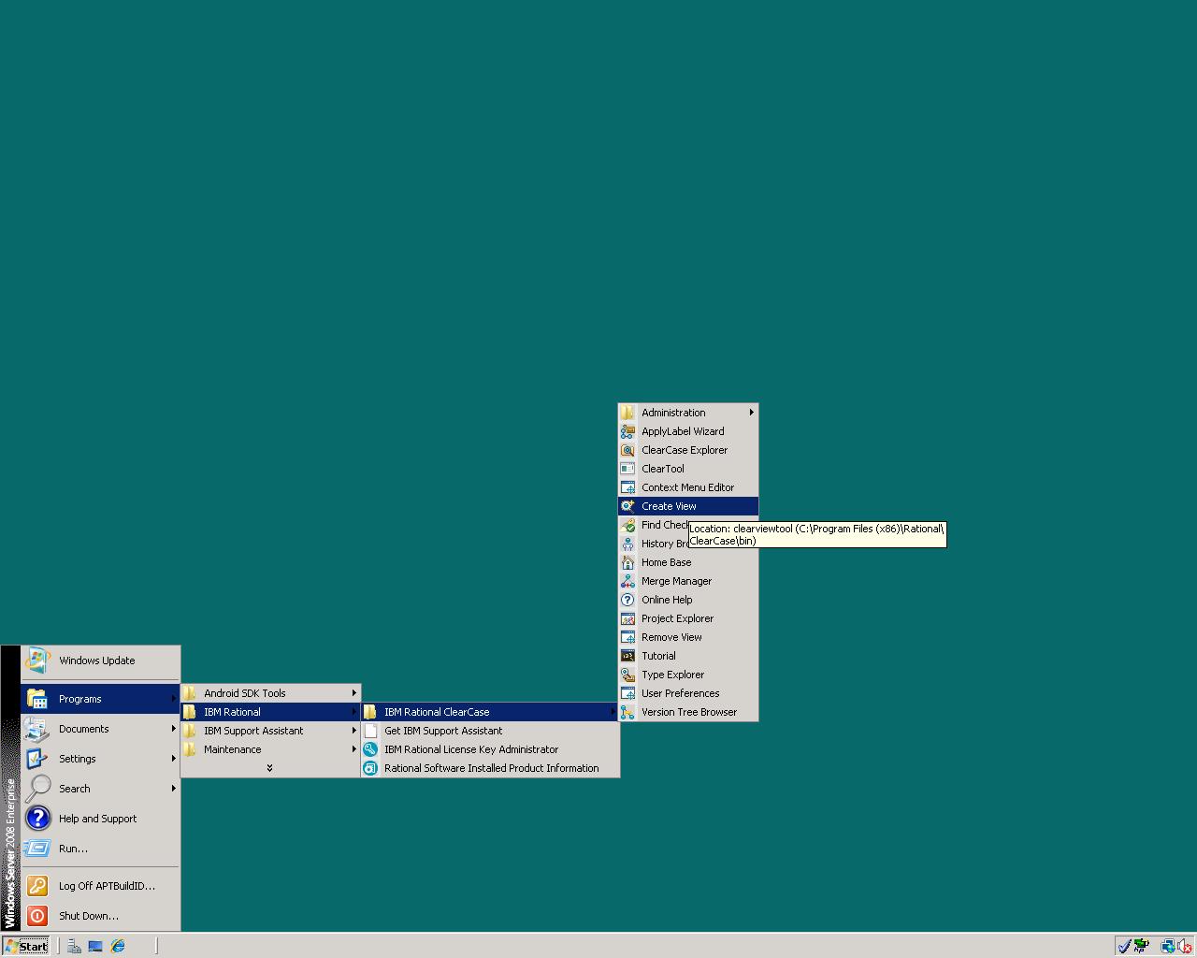Click the Show Desktop quick launch icon

pos(95,946)
